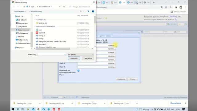The height and width of the screenshot is (111, 197).
Task: Bookmark this page with star icon
Action: [171, 7]
